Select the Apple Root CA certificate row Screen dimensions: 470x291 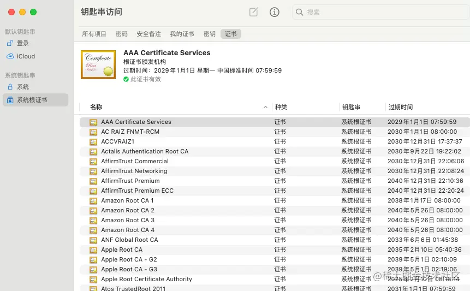point(275,250)
